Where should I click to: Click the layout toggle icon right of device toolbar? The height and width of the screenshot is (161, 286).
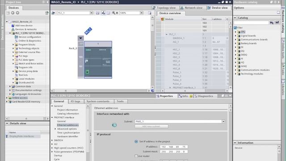(150, 13)
